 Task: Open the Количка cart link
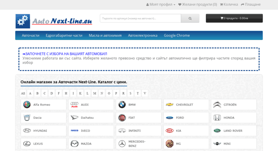pos(229,4)
